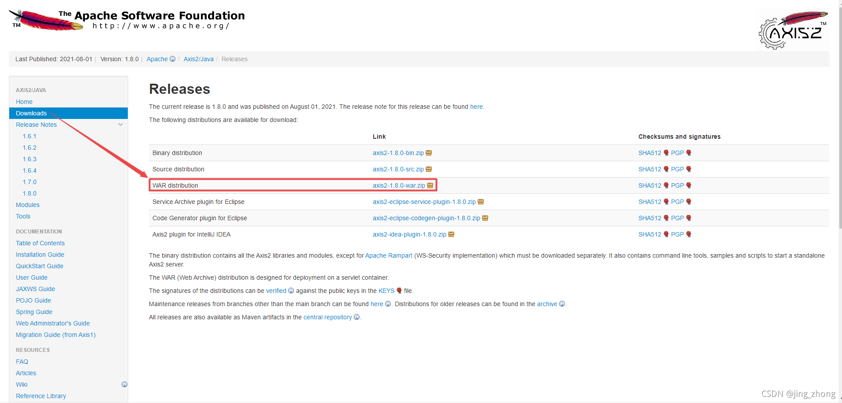Click the icon beside axis2-idea-plugin-1.8.0.zip
This screenshot has height=403, width=842.
pyautogui.click(x=451, y=234)
